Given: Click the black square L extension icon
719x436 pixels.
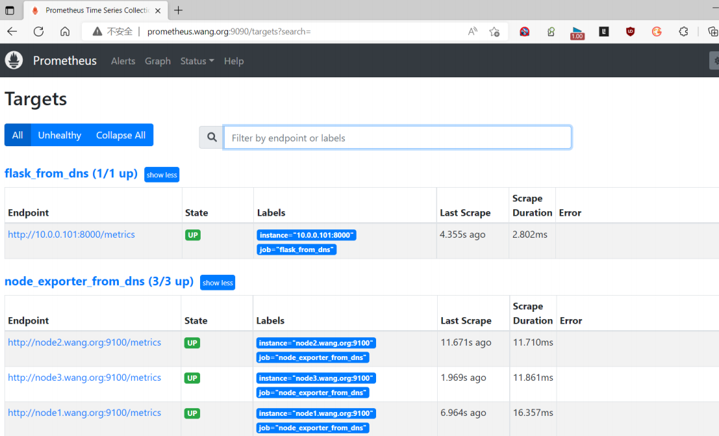Looking at the screenshot, I should pos(604,31).
